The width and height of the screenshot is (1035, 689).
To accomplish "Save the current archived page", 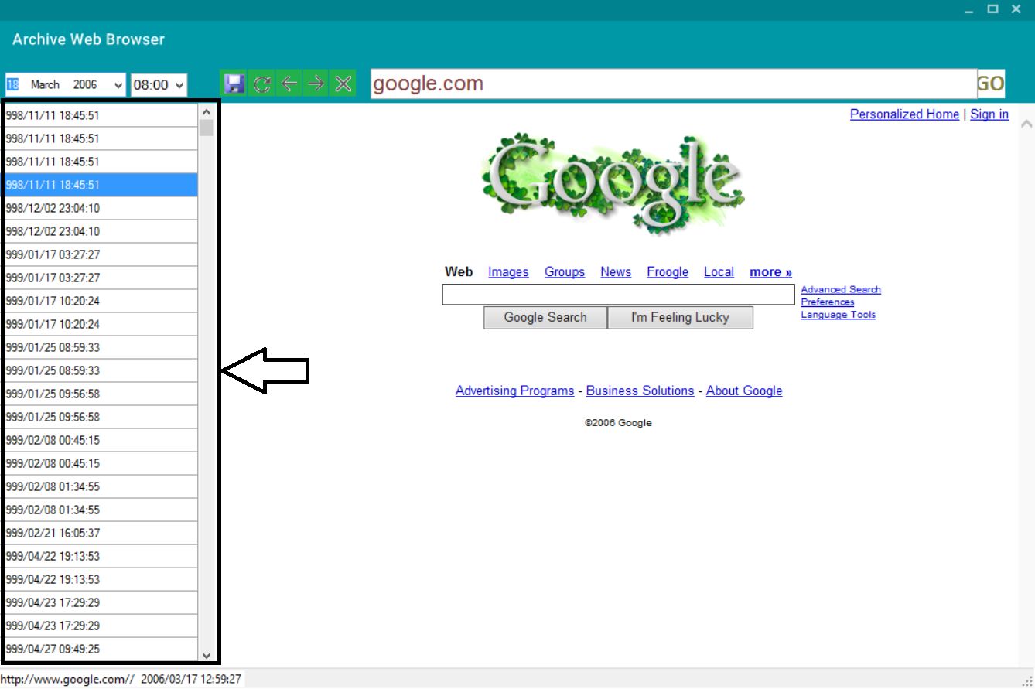I will point(234,84).
